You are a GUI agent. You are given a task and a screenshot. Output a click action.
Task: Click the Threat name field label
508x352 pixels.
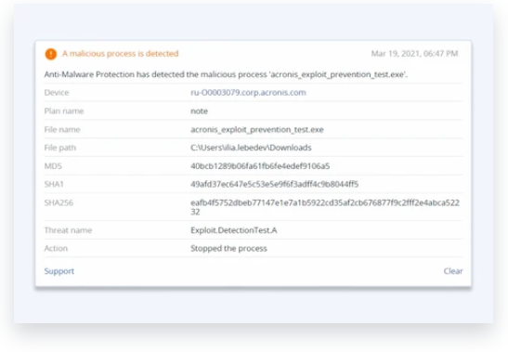click(68, 230)
